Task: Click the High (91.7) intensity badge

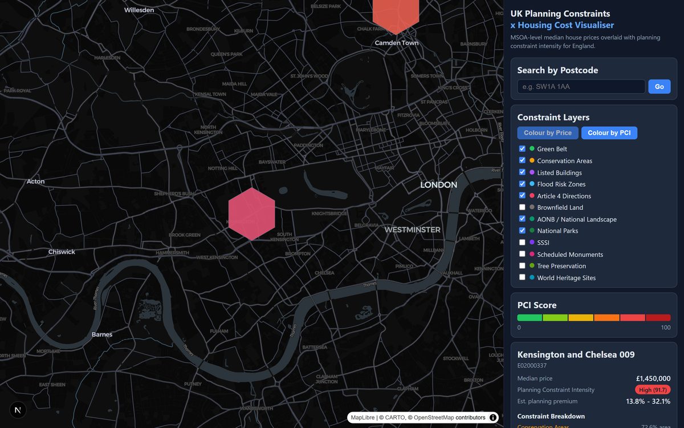Action: (x=653, y=390)
